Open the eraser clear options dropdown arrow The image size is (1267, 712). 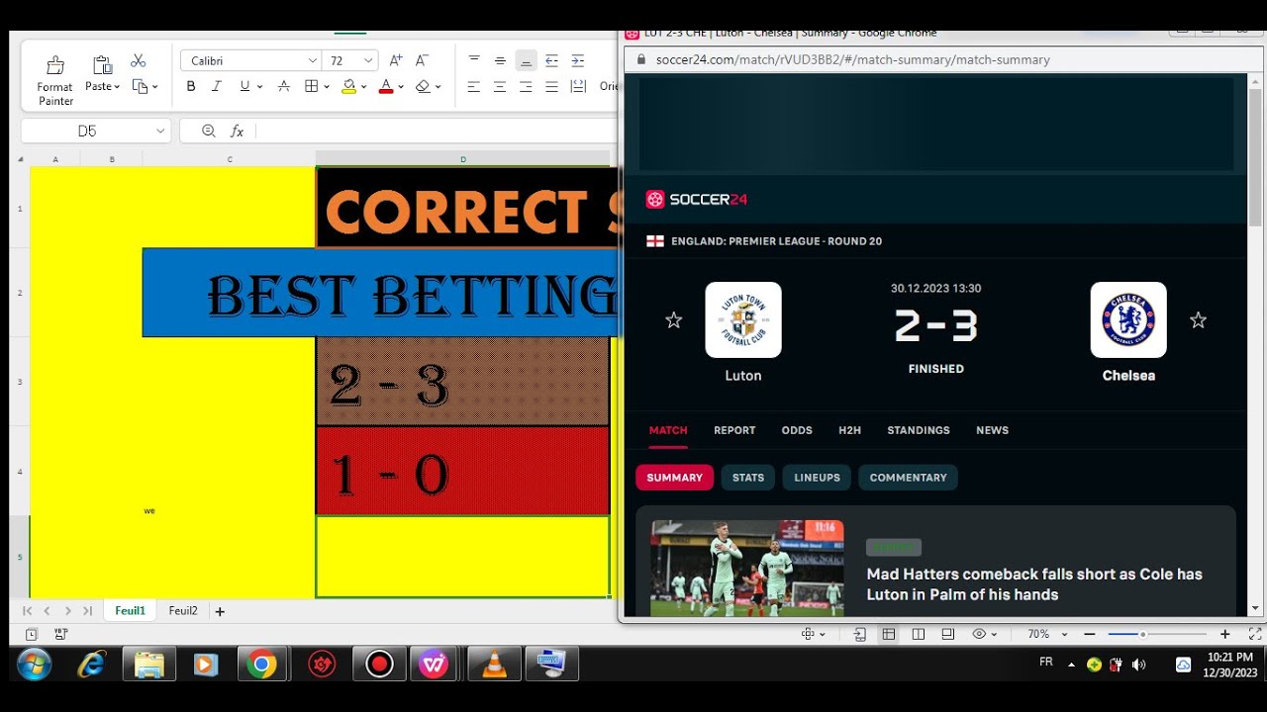pyautogui.click(x=439, y=87)
